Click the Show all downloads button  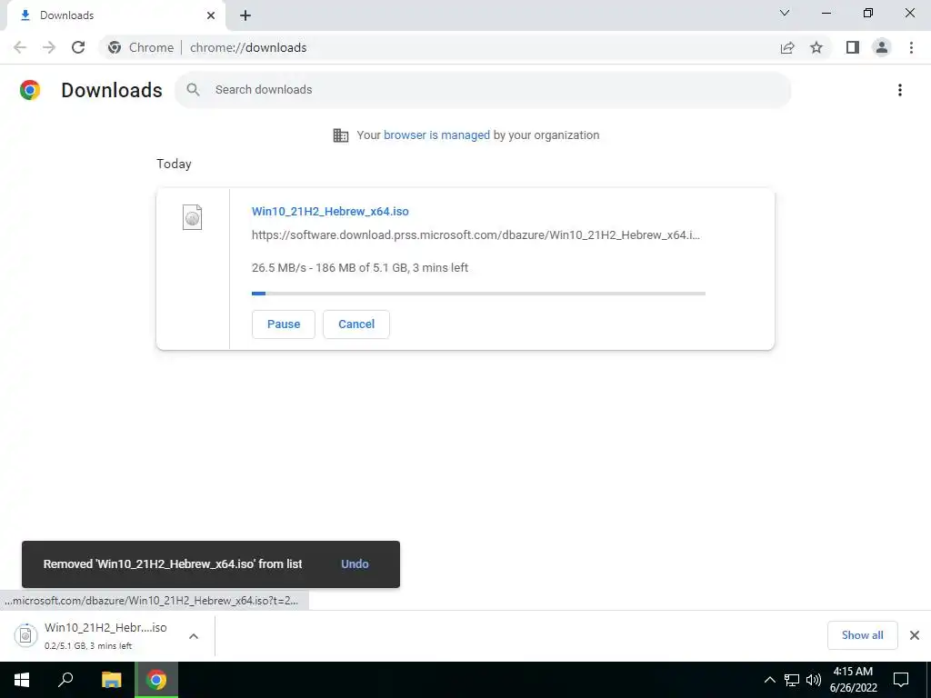pyautogui.click(x=862, y=635)
